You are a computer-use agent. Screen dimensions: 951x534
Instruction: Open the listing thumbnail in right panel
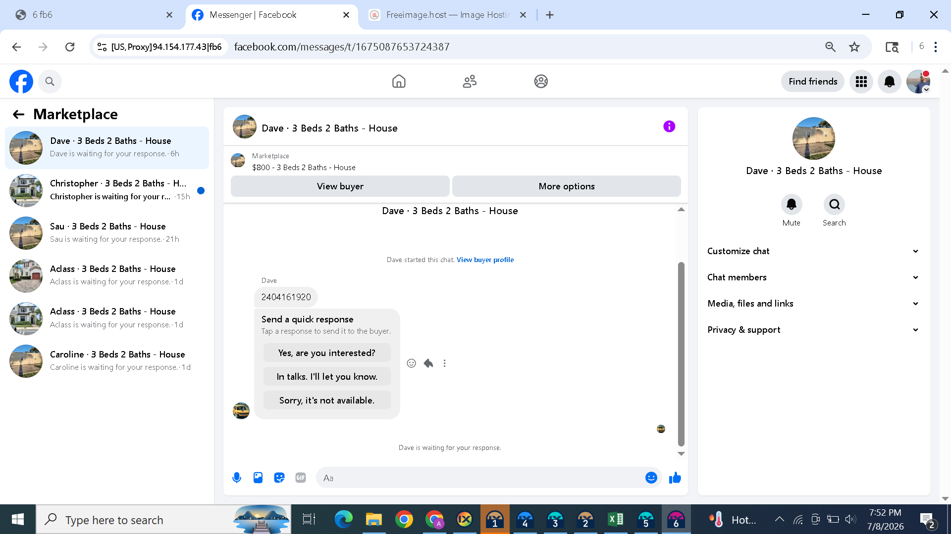[814, 138]
